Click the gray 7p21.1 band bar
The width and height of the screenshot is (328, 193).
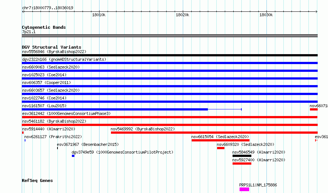170,36
